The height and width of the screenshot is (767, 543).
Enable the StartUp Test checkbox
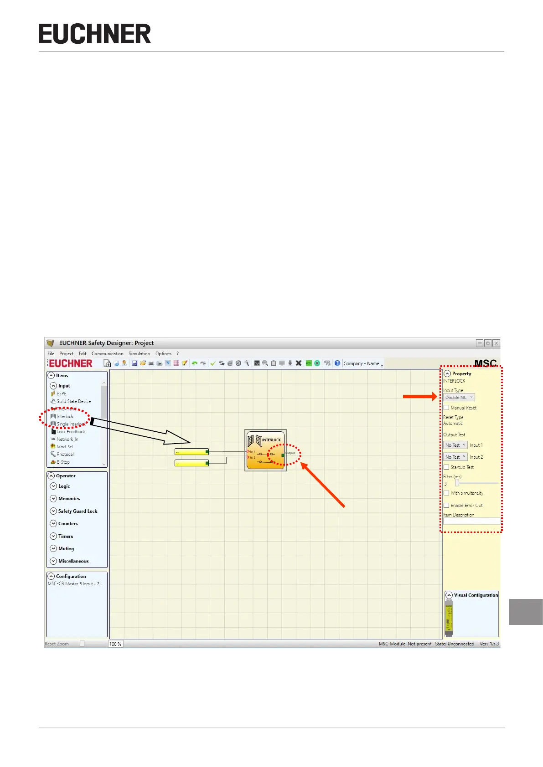(x=446, y=467)
